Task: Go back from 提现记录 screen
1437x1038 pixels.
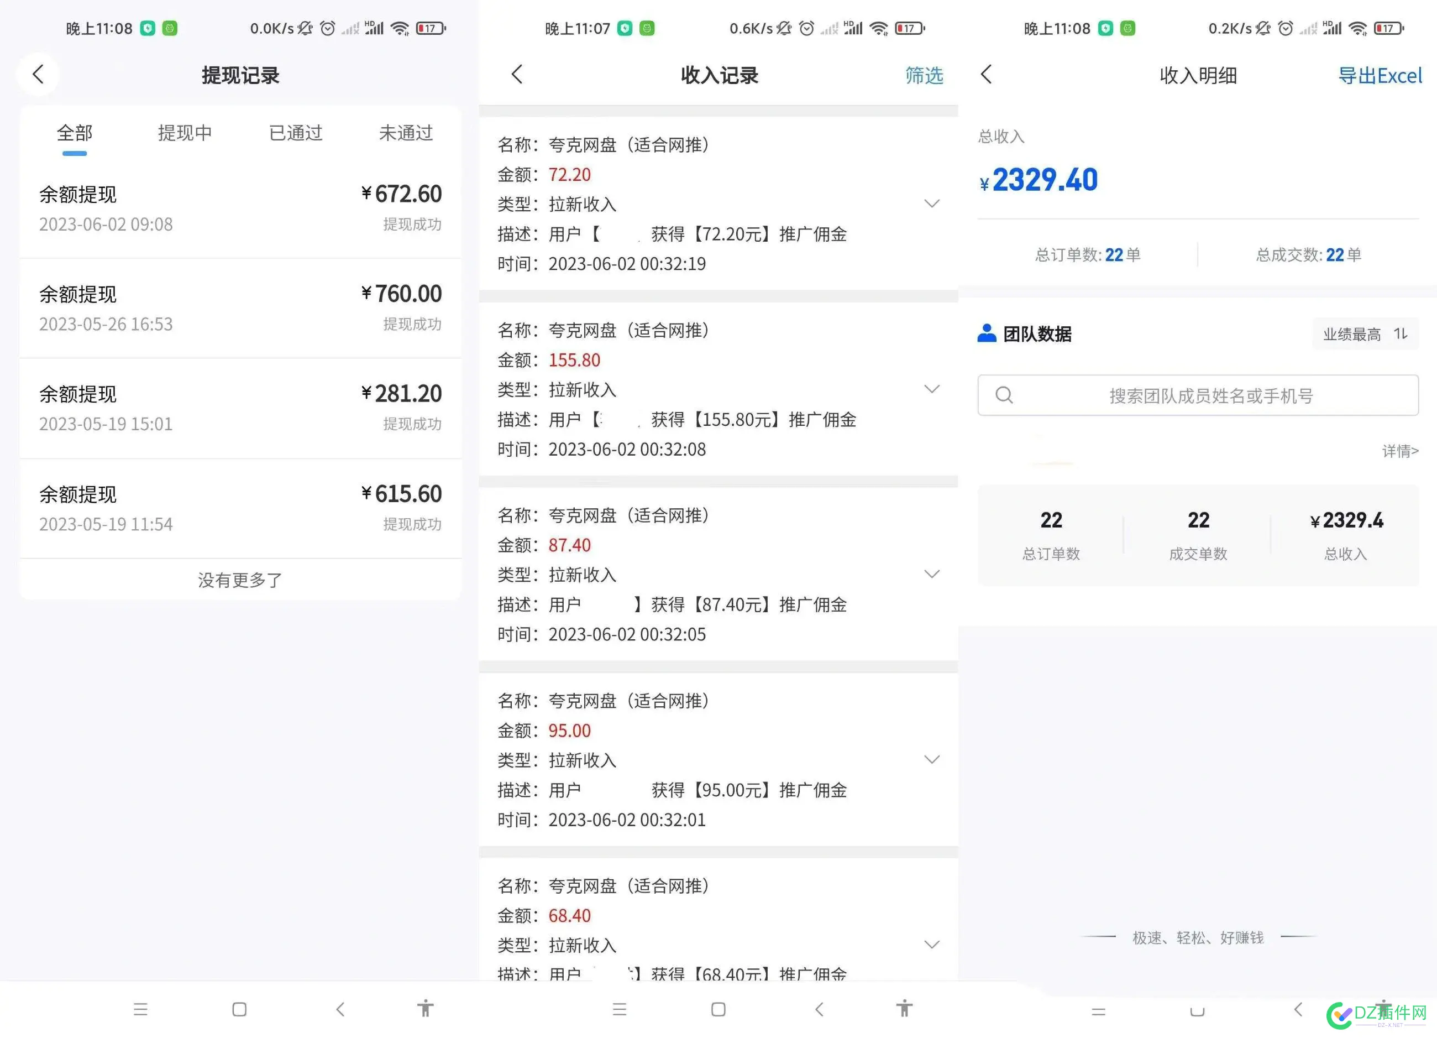Action: pyautogui.click(x=38, y=74)
